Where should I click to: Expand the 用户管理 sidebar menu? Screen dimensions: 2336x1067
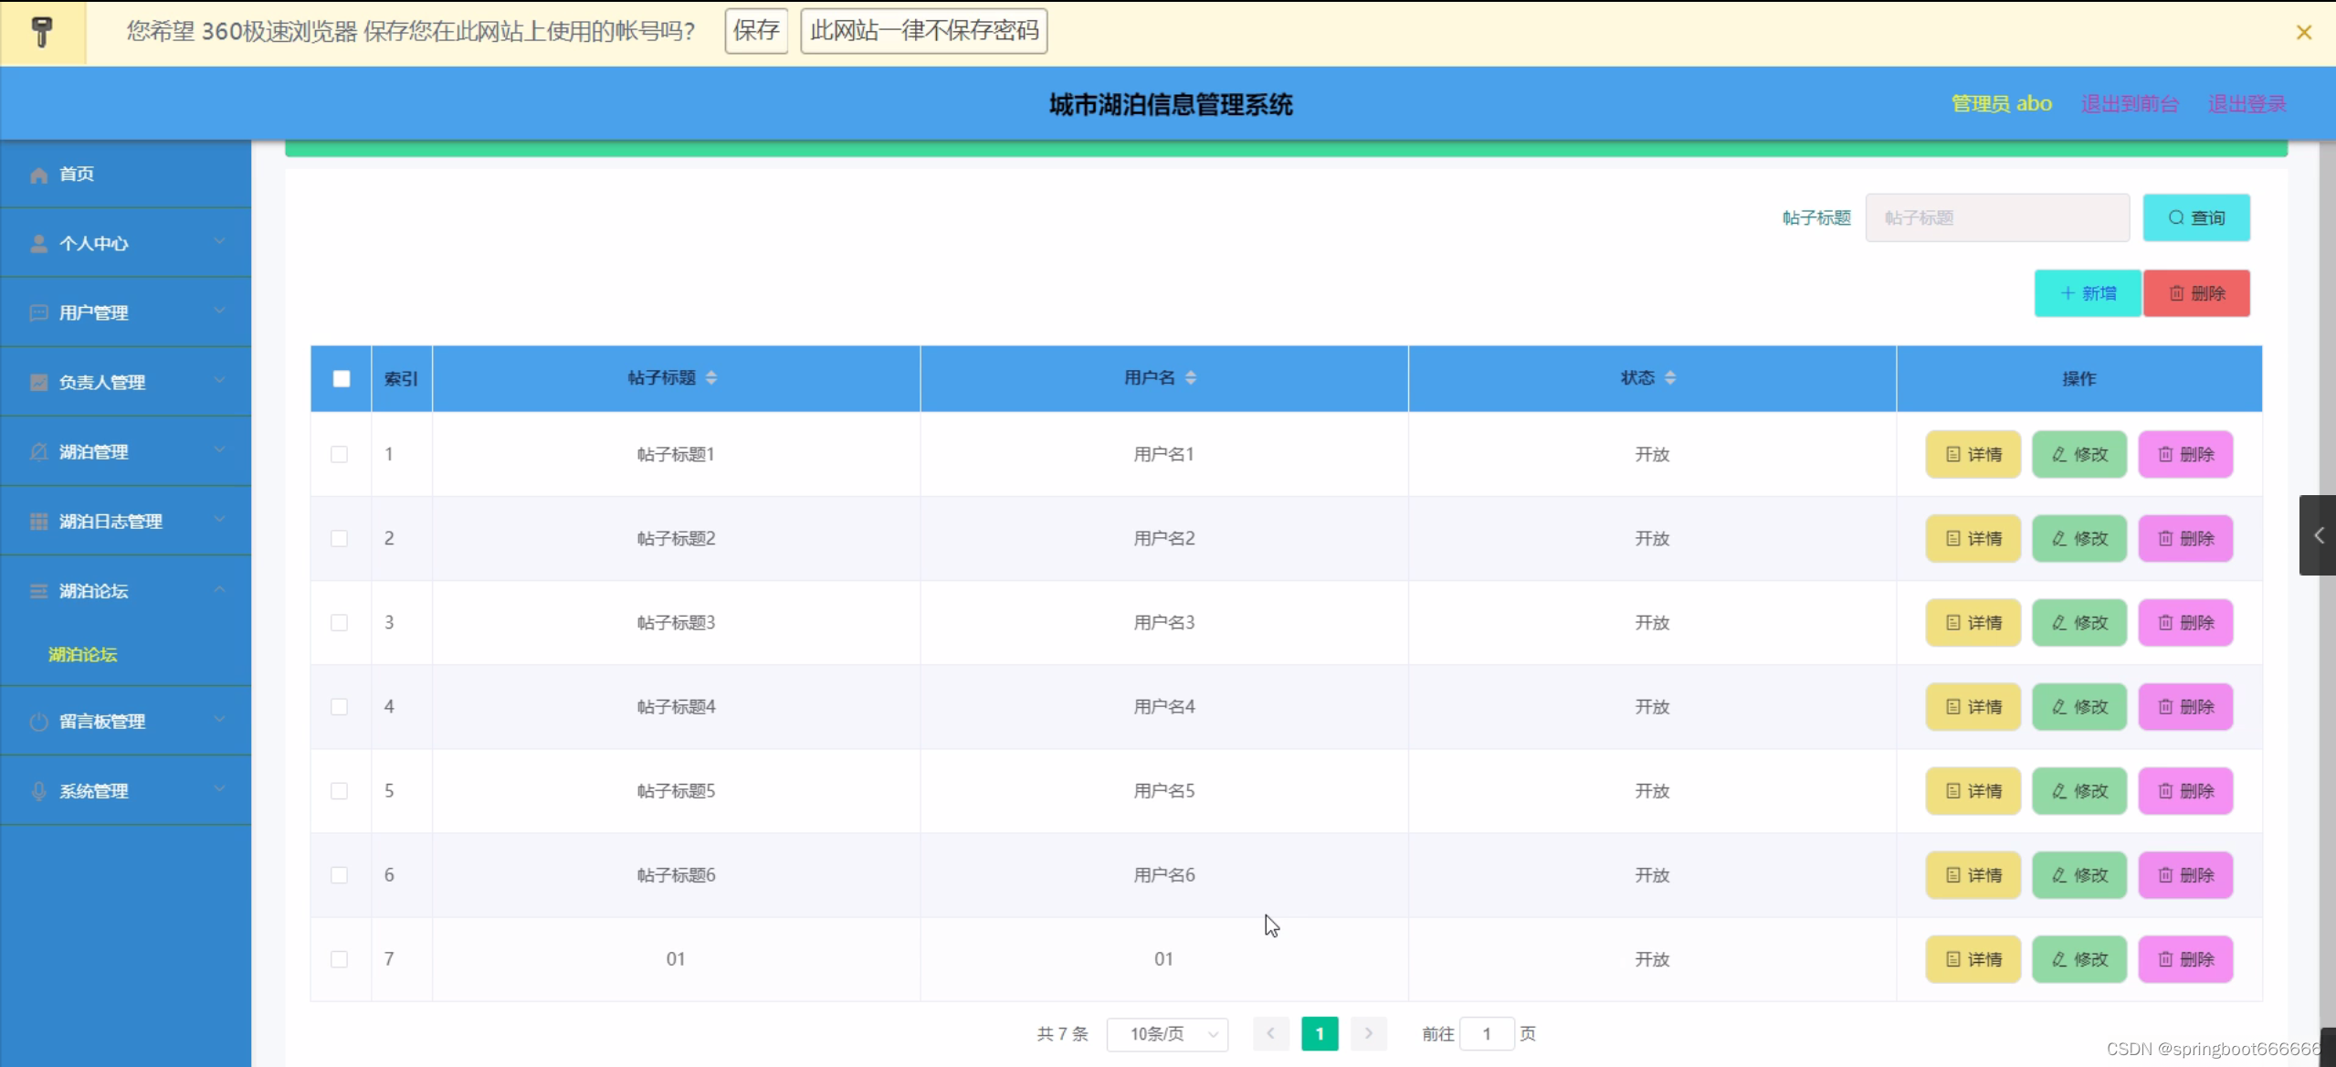click(126, 312)
